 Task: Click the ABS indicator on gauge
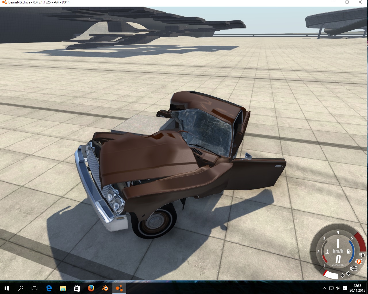point(354,268)
